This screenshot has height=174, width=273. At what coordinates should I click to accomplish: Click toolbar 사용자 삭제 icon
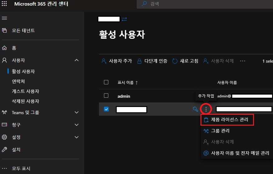(206, 61)
